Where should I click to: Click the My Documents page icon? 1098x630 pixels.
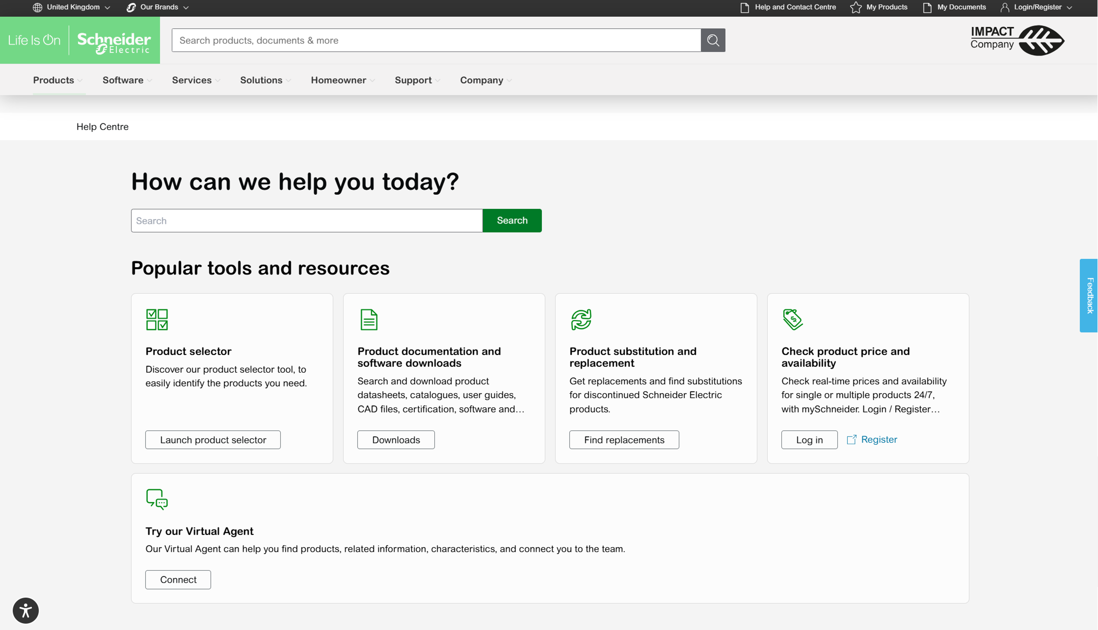pyautogui.click(x=927, y=7)
